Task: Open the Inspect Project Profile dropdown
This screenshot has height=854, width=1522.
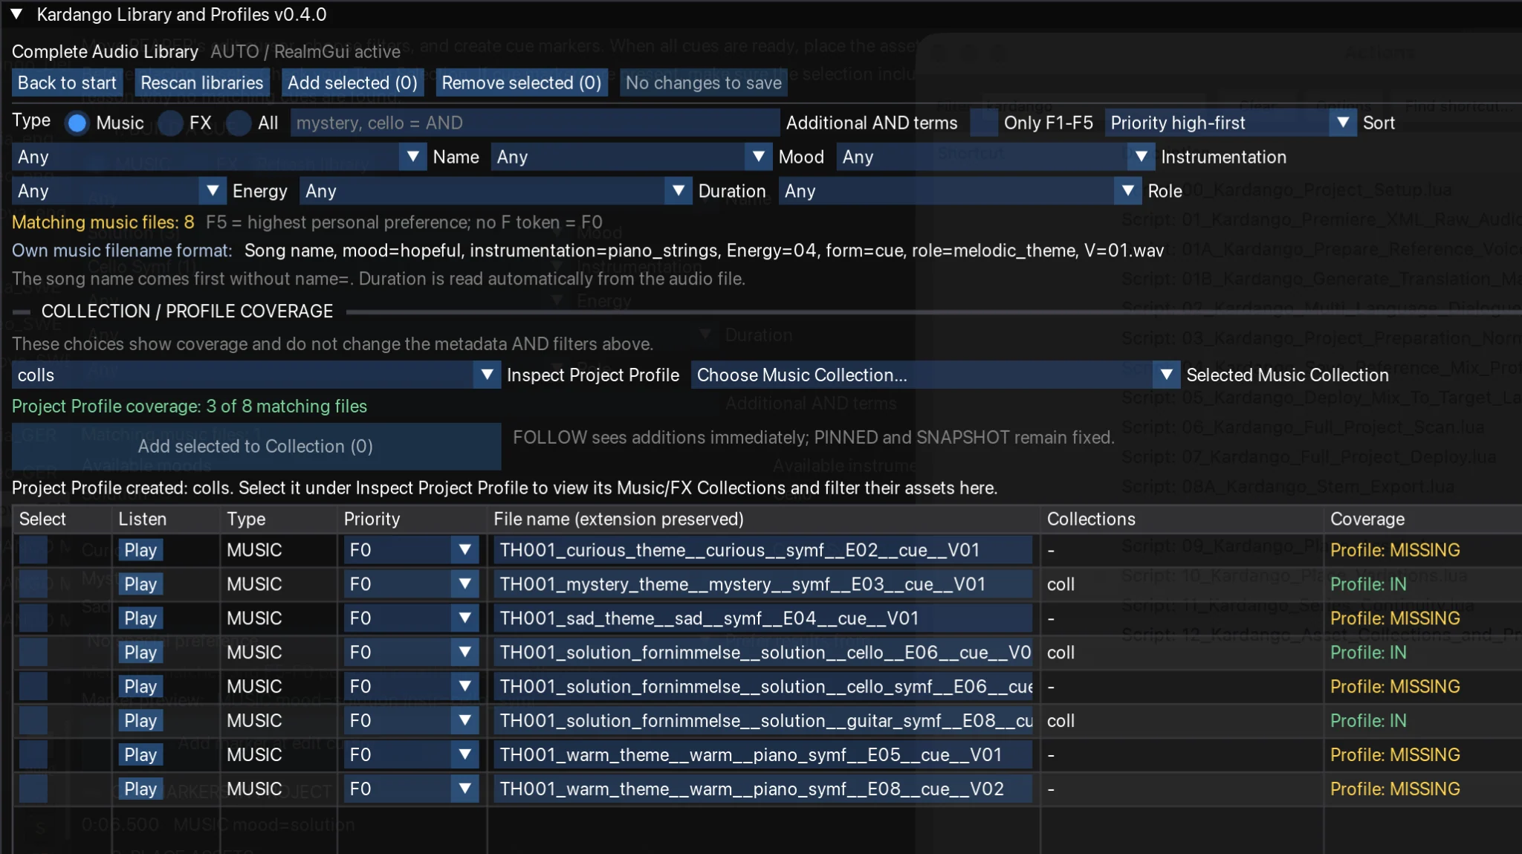Action: coord(256,375)
